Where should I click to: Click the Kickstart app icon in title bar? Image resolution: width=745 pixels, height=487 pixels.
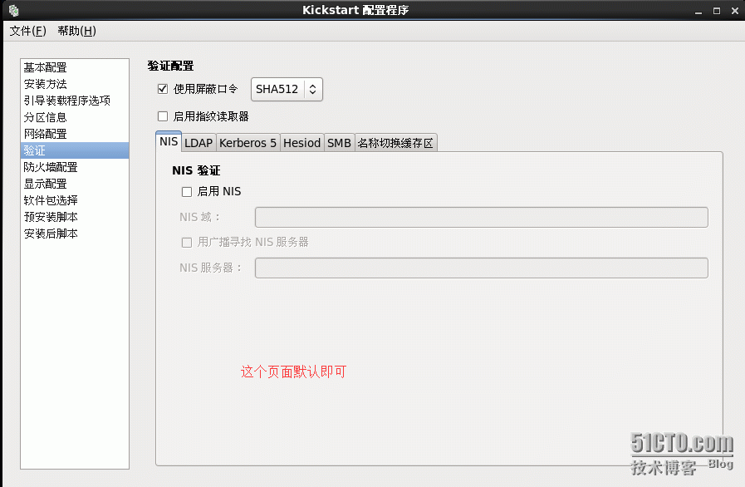point(14,10)
